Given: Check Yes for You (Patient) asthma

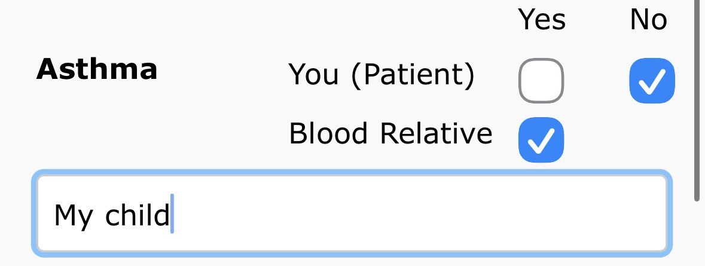Looking at the screenshot, I should click(541, 81).
